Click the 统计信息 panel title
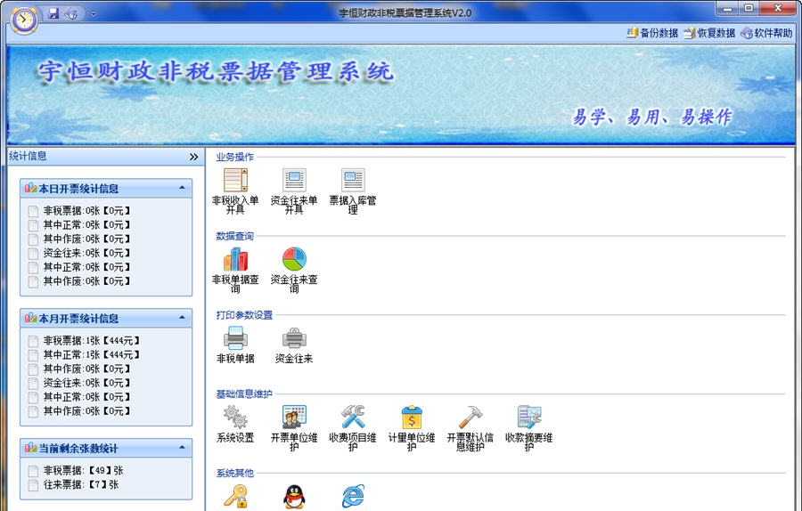This screenshot has height=511, width=802. click(28, 157)
